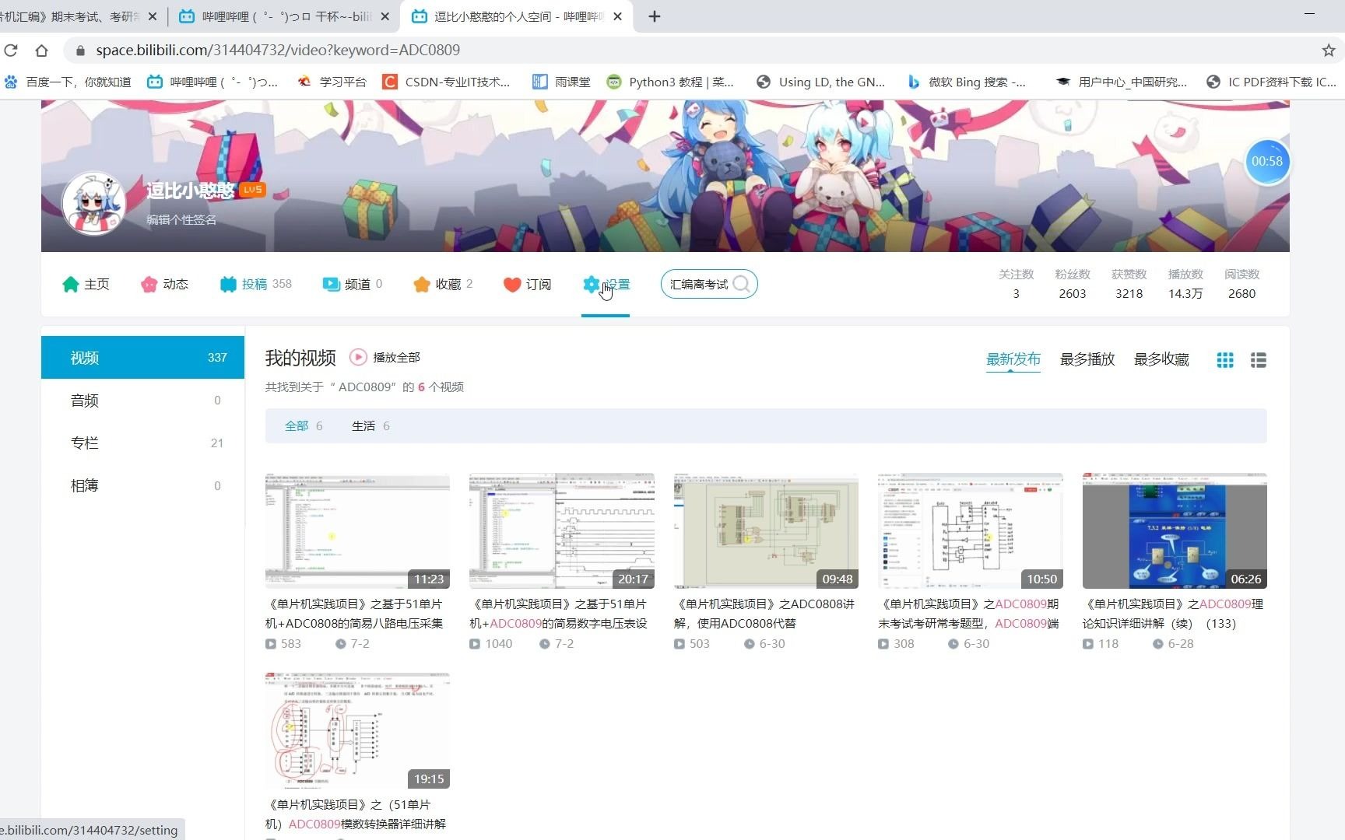
Task: Open the 用户中心_中国研究 bookmark
Action: (1122, 82)
